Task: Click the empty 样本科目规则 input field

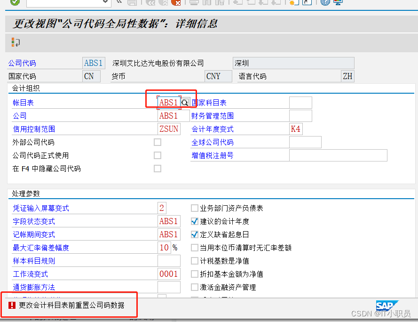Action: pyautogui.click(x=169, y=261)
